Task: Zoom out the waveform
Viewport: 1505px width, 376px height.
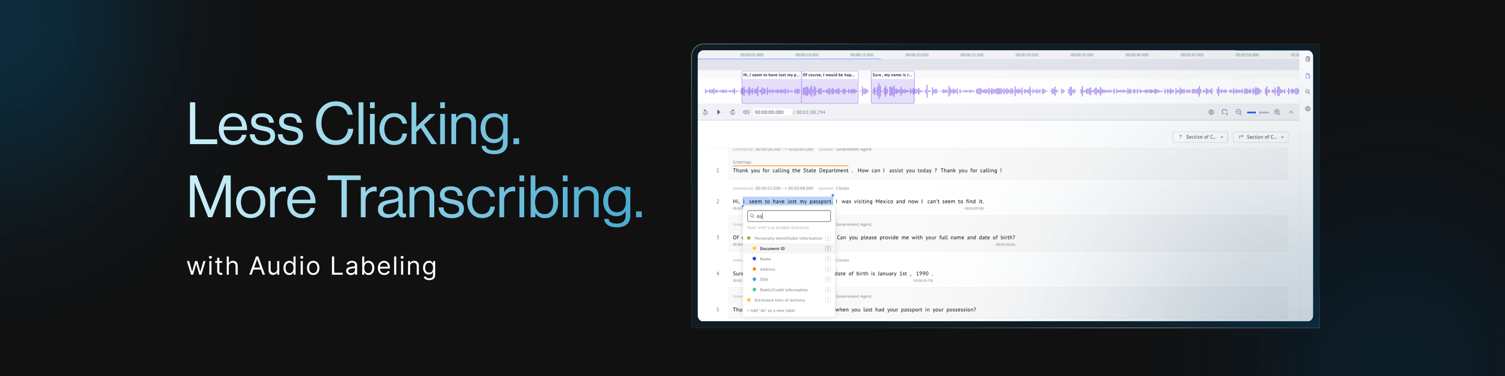Action: [x=1238, y=112]
